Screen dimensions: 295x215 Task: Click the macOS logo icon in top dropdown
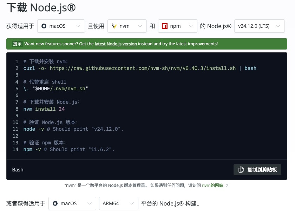tap(44, 26)
